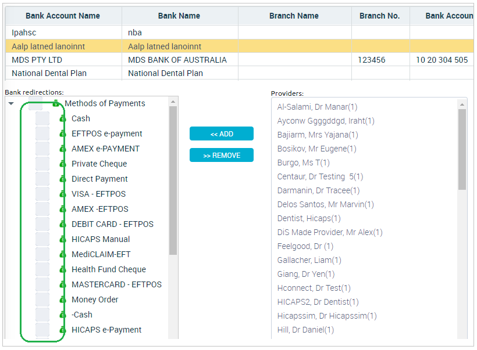Click the Branch Name column header
Screen dimensions: 477x350
[295, 16]
